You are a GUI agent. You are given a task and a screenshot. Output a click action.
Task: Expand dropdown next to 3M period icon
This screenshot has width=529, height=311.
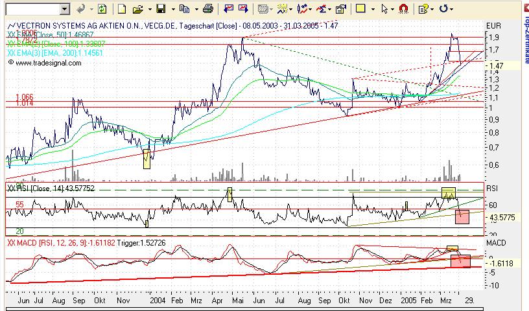pyautogui.click(x=290, y=9)
